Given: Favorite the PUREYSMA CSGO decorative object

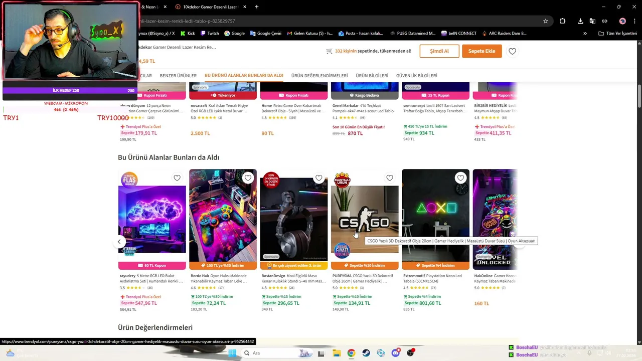Looking at the screenshot, I should tap(390, 178).
